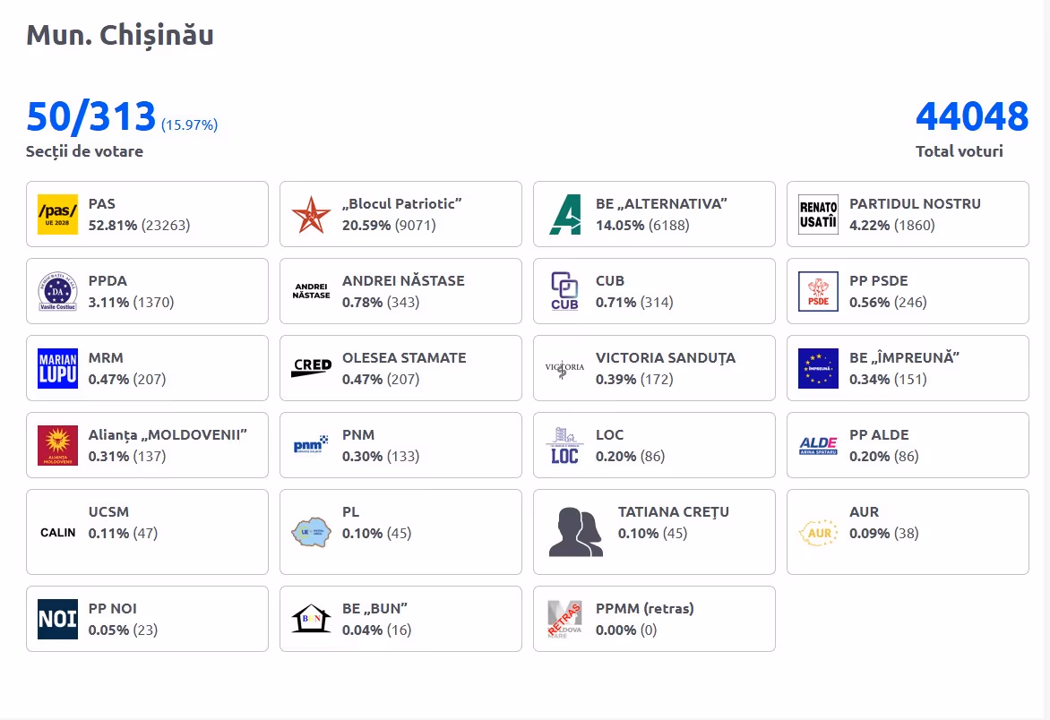The height and width of the screenshot is (720, 1050).
Task: Click BE ÎMPREUNĂ result 0.34% (151)
Action: pyautogui.click(x=889, y=380)
